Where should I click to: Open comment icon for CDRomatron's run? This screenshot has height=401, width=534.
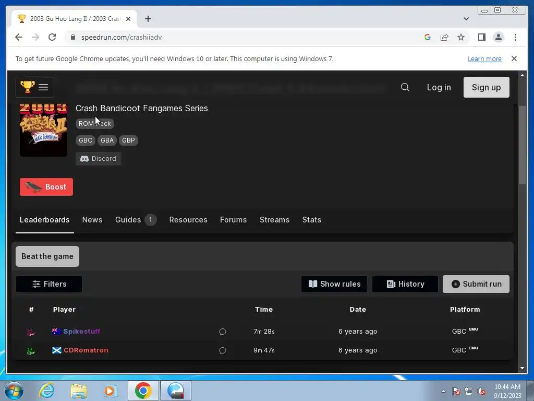coord(222,350)
